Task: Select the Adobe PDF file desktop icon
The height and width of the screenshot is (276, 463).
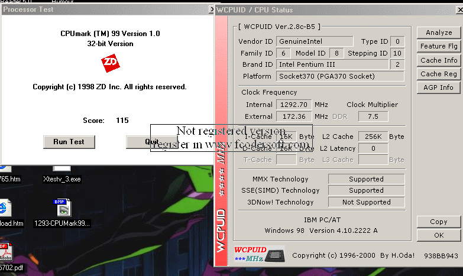Action: (9, 257)
